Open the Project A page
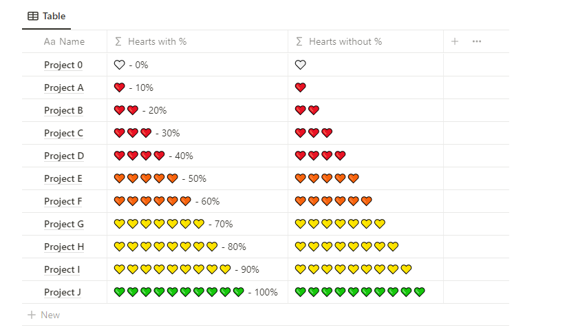This screenshot has height=332, width=567. 64,87
